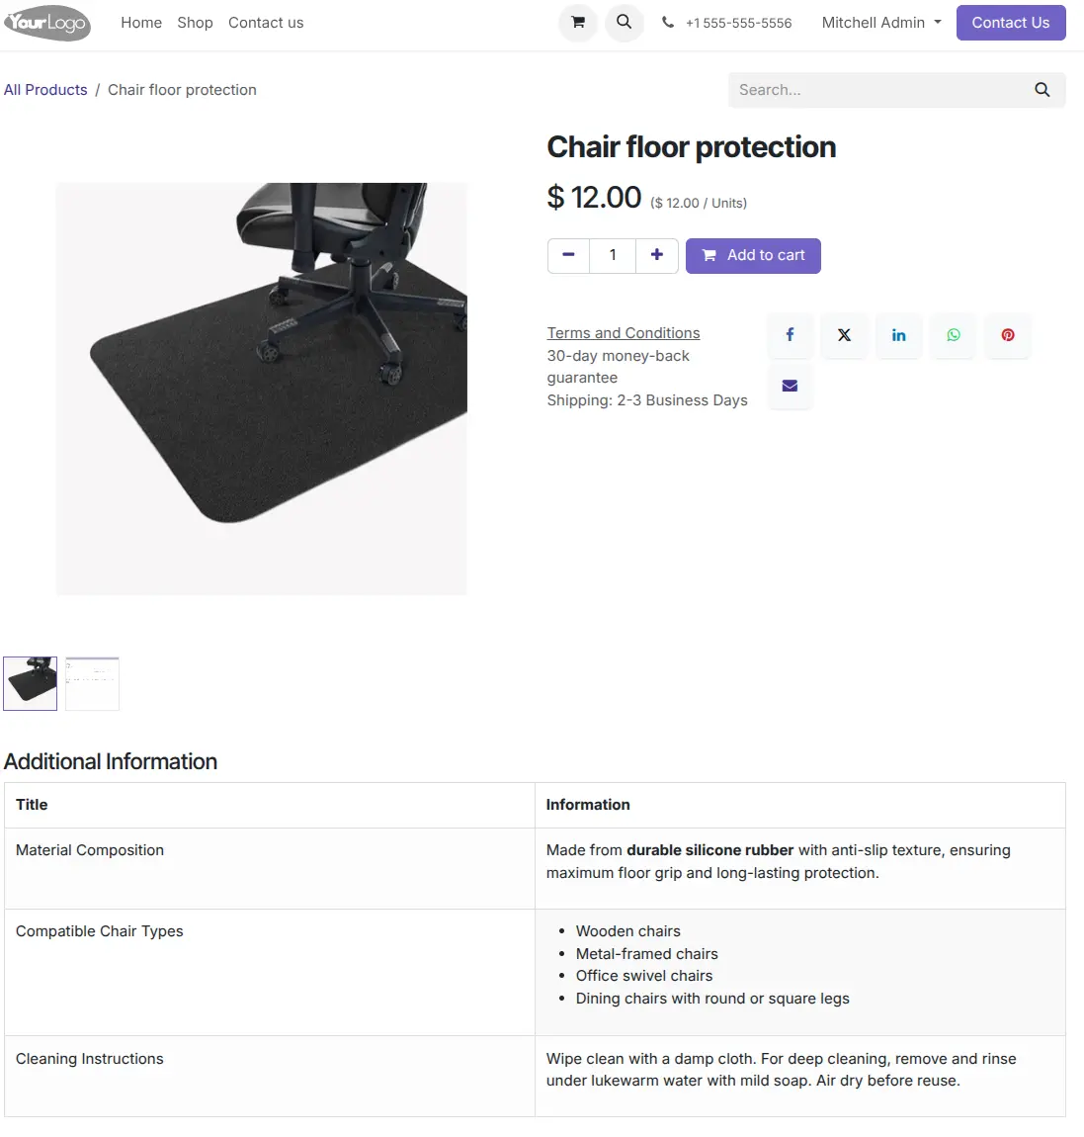
Task: Go back to All Products breadcrumb
Action: [x=45, y=90]
